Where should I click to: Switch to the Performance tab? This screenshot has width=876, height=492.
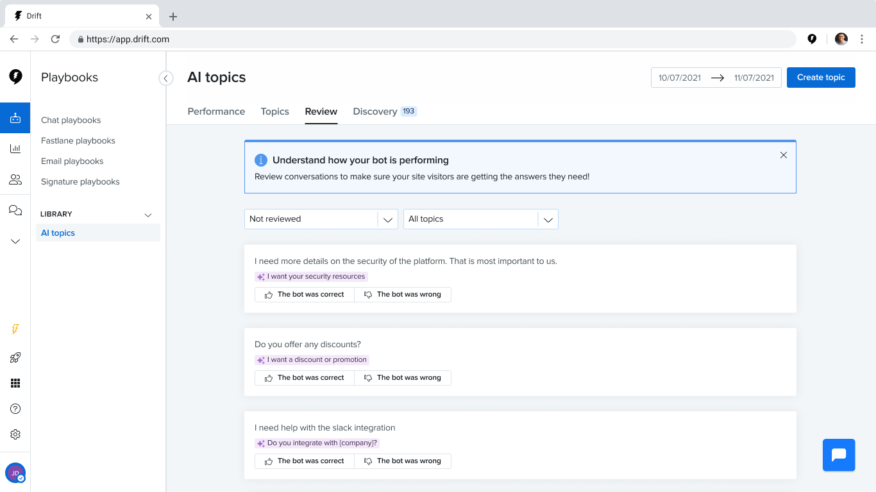(216, 111)
